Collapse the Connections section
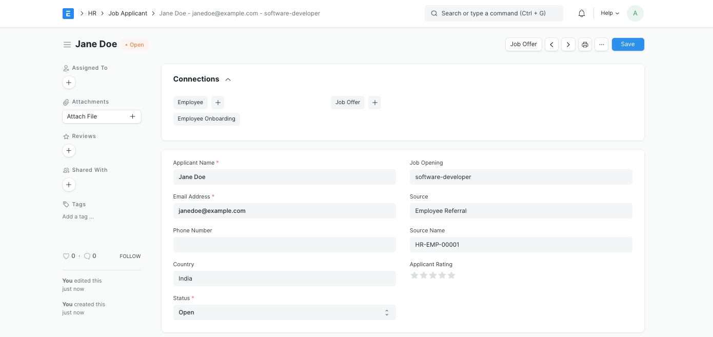The height and width of the screenshot is (337, 713). 228,80
